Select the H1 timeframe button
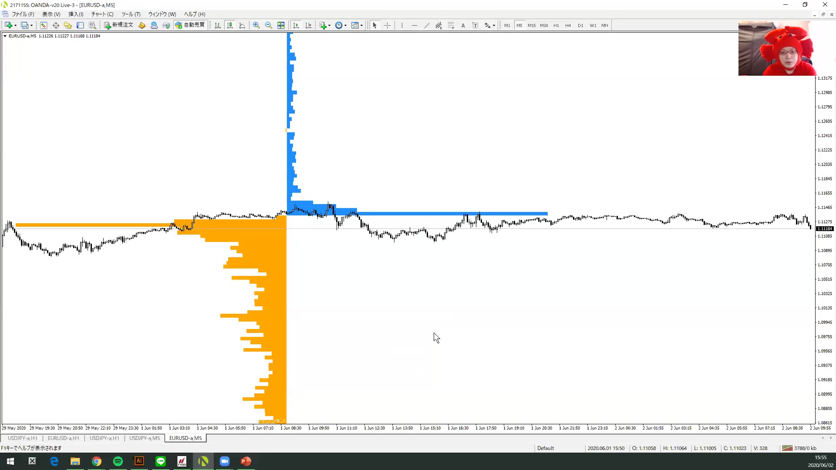Image resolution: width=836 pixels, height=470 pixels. click(556, 25)
